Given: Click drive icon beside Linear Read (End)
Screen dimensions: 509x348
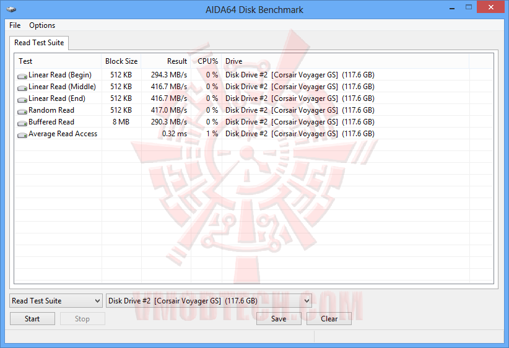Looking at the screenshot, I should point(22,99).
